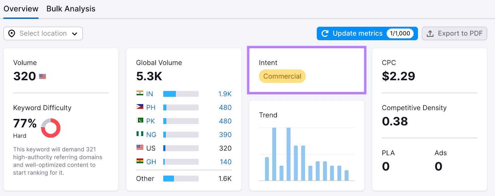Click the Export to PDF button
The width and height of the screenshot is (495, 196).
coord(454,33)
